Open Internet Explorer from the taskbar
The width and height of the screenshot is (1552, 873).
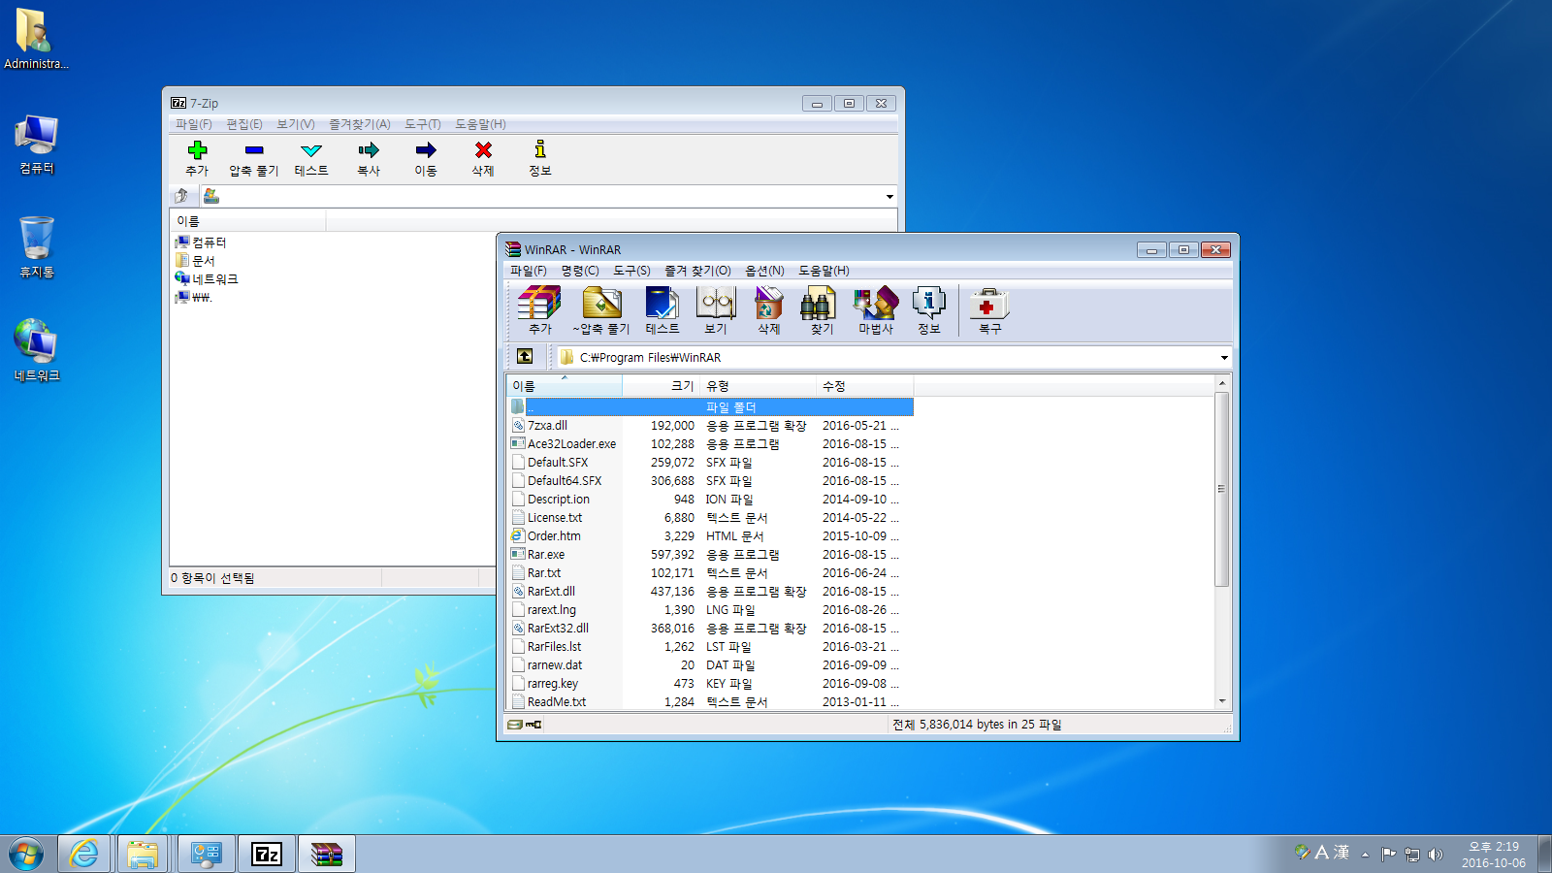[84, 854]
